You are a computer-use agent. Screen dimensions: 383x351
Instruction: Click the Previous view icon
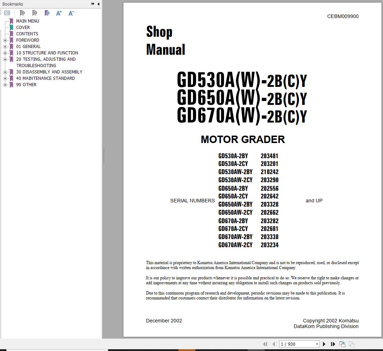pos(342,344)
